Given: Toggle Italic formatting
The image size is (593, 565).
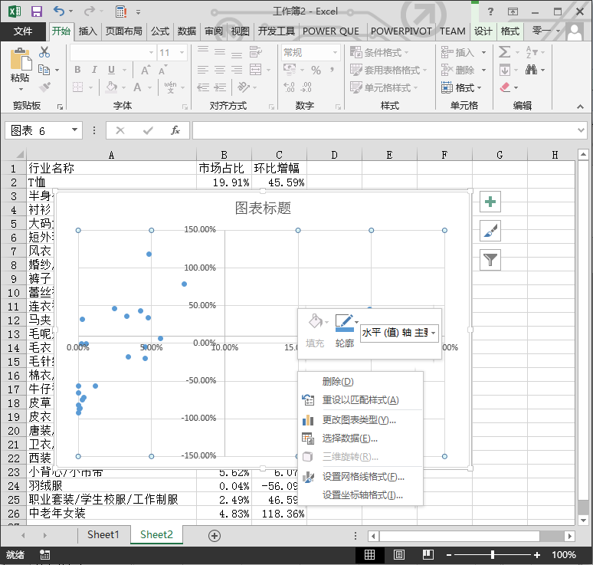Looking at the screenshot, I should (94, 70).
